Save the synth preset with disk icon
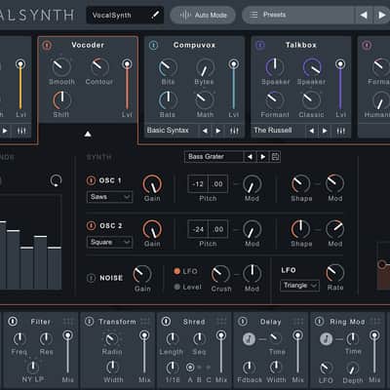390x390 pixels. tap(275, 157)
